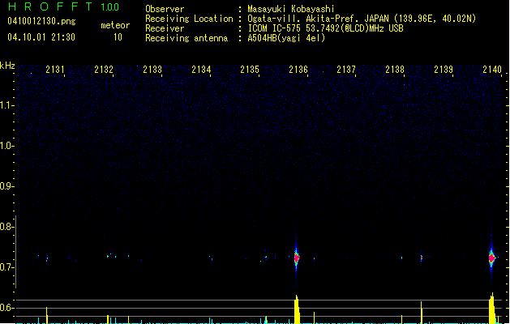Click the 1.0 kHz frequency label
This screenshot has height=324, width=510.
tap(6, 146)
